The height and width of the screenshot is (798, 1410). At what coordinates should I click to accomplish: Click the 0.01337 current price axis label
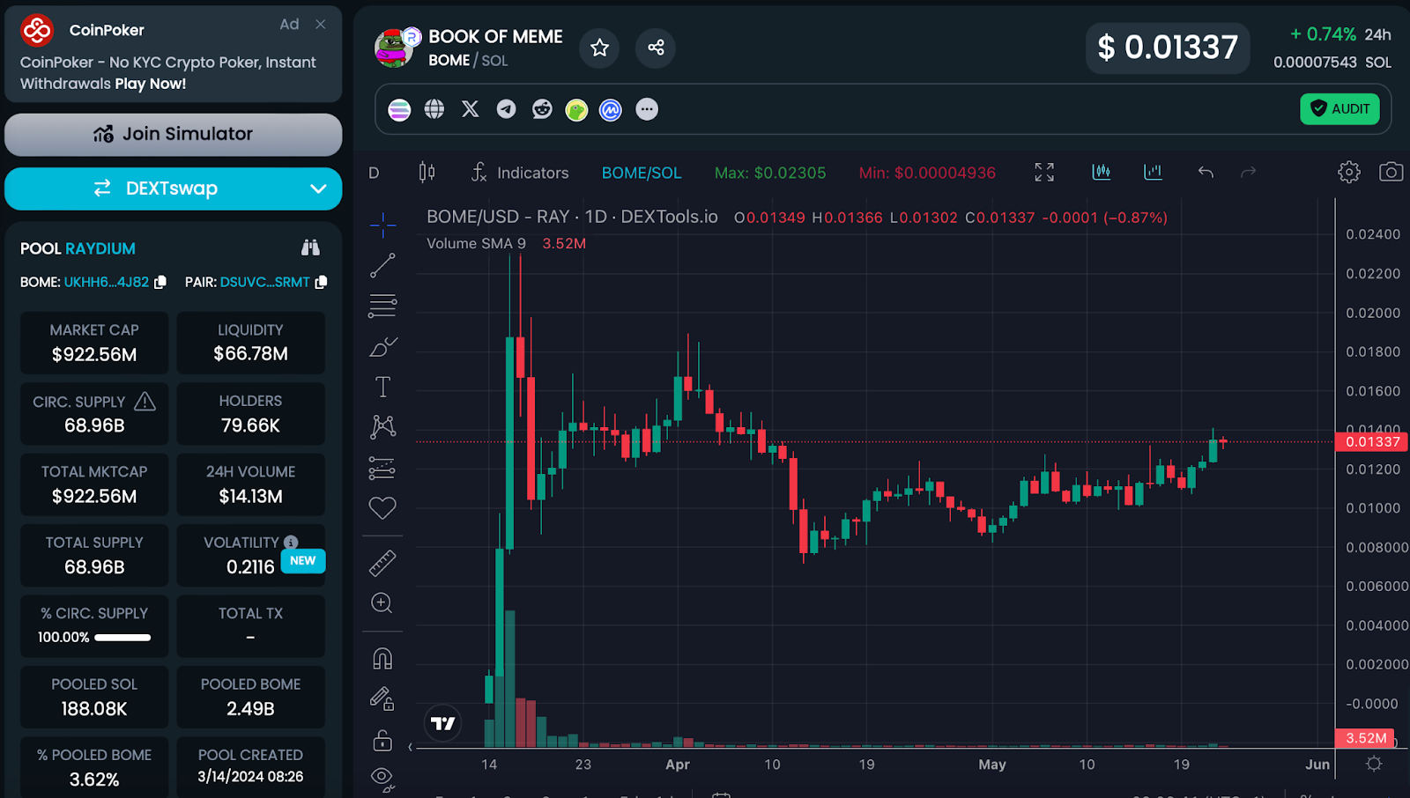[x=1372, y=442]
